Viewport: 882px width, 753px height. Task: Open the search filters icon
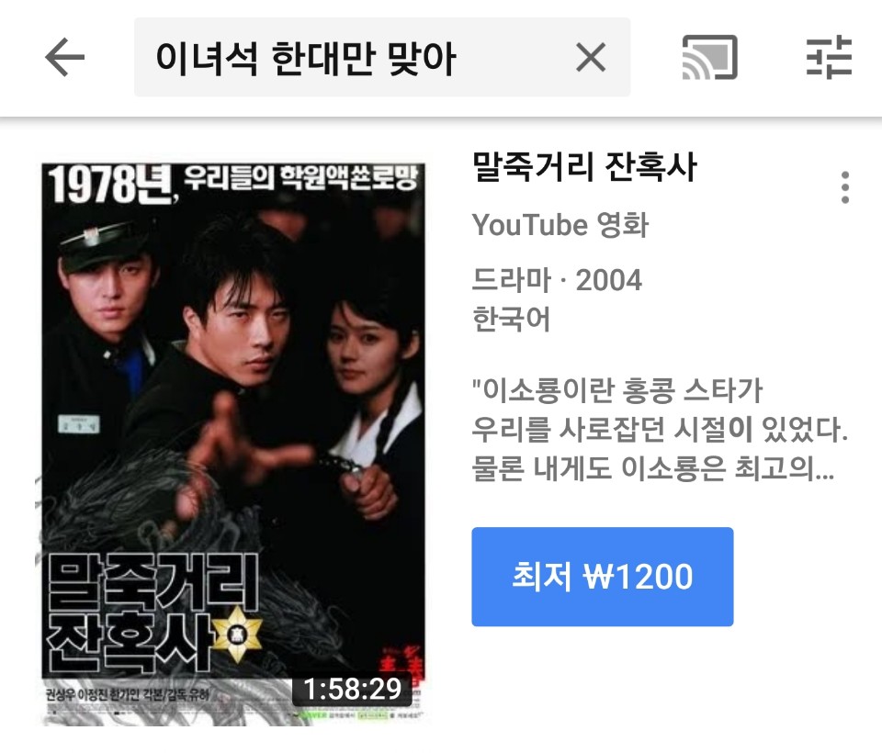point(829,57)
